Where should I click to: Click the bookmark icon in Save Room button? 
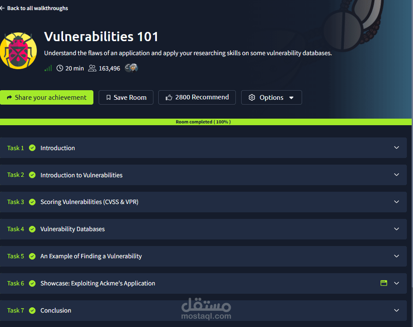coord(108,97)
